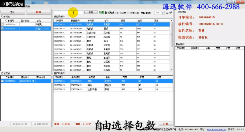Increase unit weight with the up arrow
The image size is (245, 132).
(163, 12)
